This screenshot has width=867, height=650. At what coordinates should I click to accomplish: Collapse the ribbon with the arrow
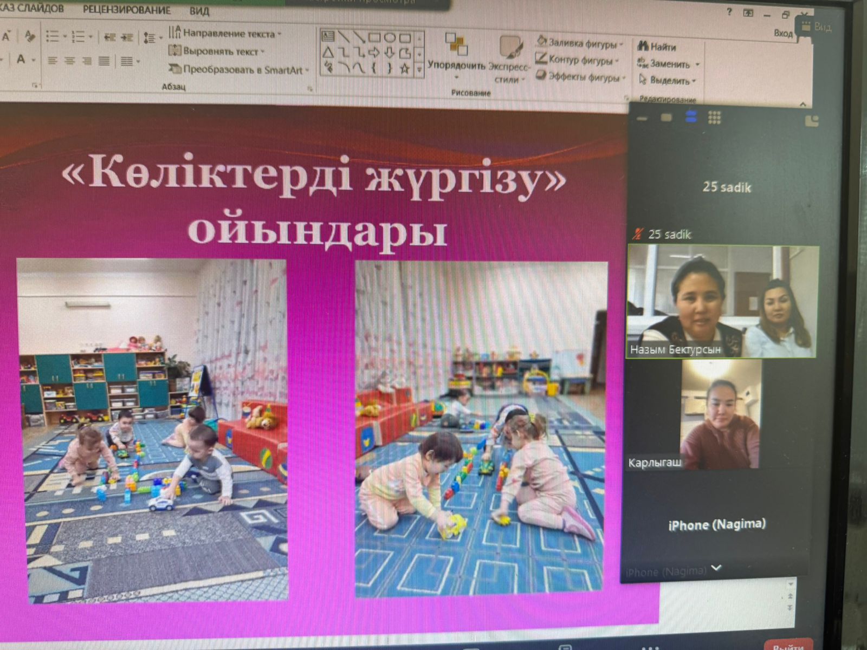[x=803, y=104]
